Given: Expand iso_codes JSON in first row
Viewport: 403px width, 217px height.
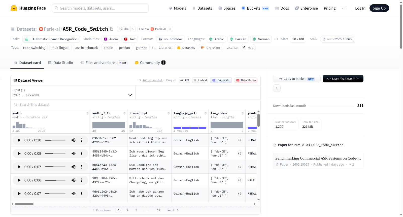Looking at the screenshot, I should (240, 140).
